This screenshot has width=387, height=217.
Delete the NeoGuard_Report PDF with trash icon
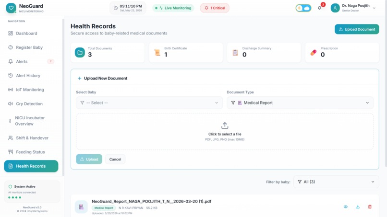pos(370,207)
